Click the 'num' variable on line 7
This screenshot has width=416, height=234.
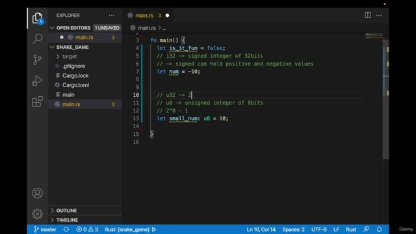tap(174, 71)
